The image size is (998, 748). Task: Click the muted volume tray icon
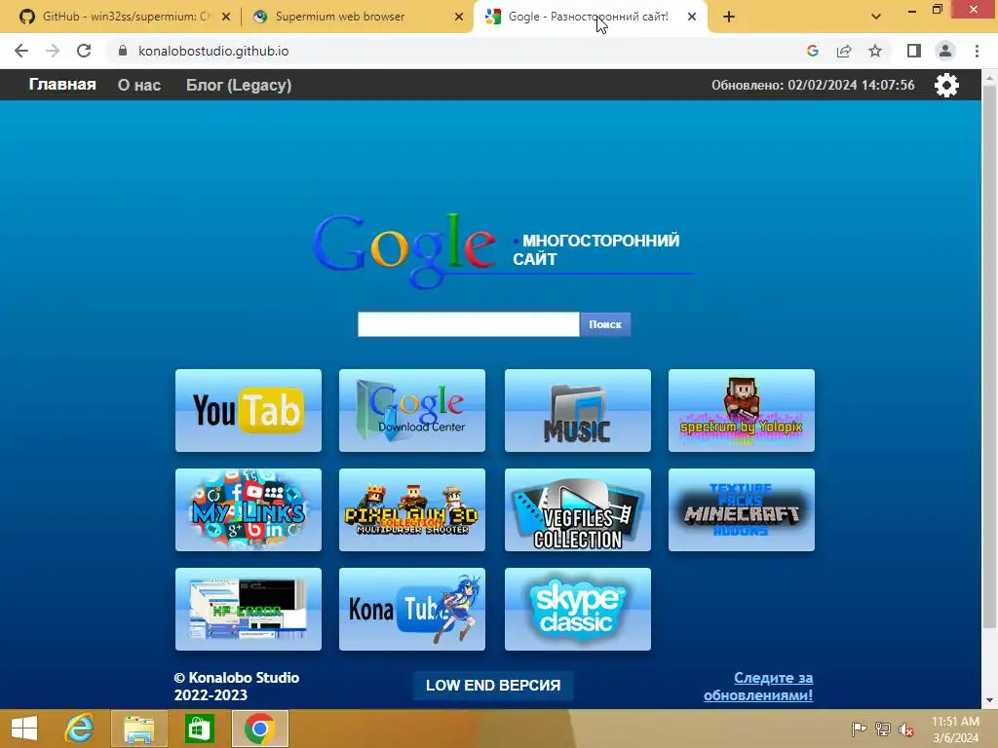coord(906,729)
